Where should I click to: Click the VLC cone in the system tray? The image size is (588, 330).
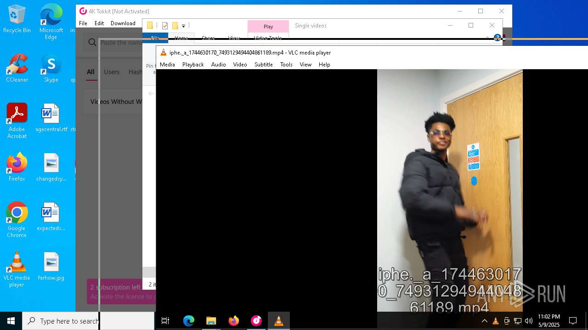[x=496, y=321]
